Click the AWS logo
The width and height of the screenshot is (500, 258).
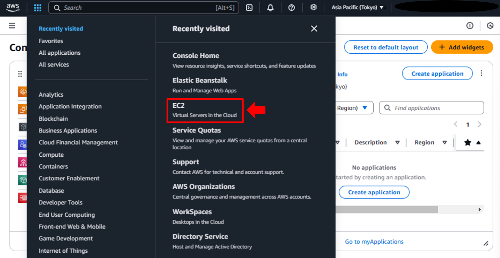coord(13,7)
